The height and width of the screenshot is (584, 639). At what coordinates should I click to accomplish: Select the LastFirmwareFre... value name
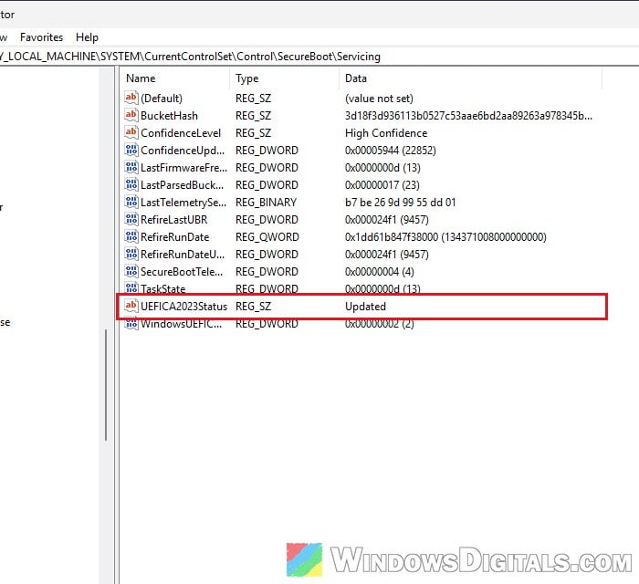183,168
